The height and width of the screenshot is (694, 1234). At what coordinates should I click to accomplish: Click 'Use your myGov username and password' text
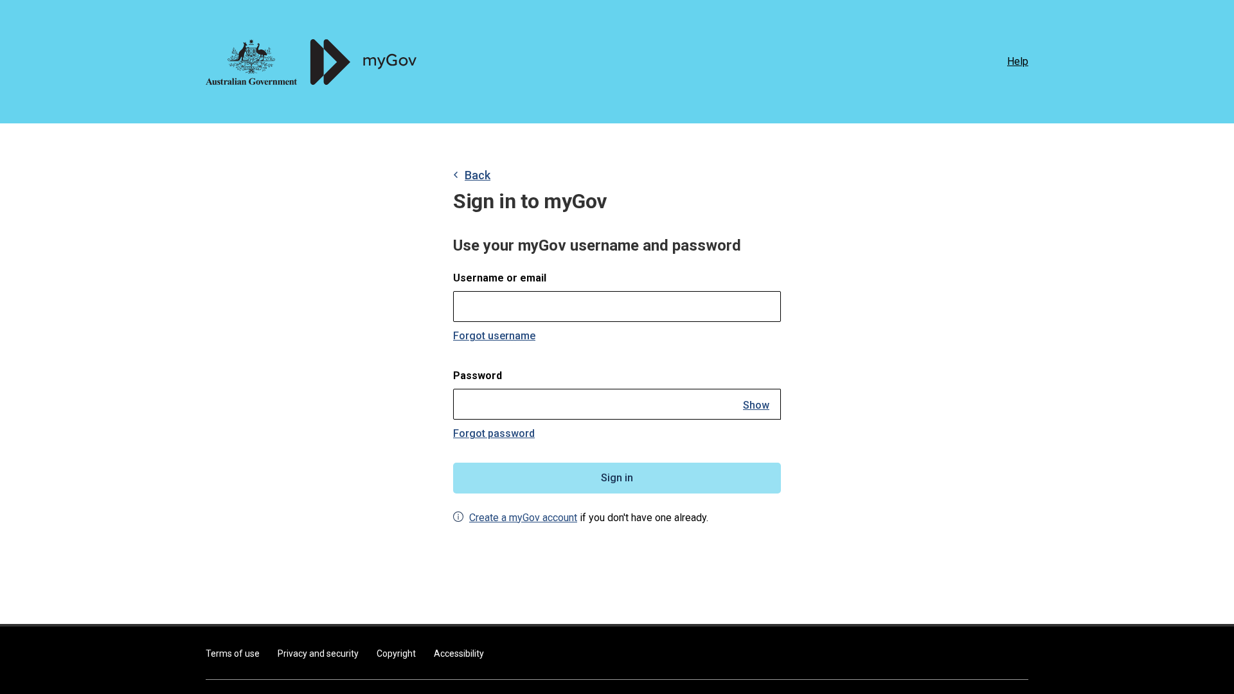coord(596,245)
